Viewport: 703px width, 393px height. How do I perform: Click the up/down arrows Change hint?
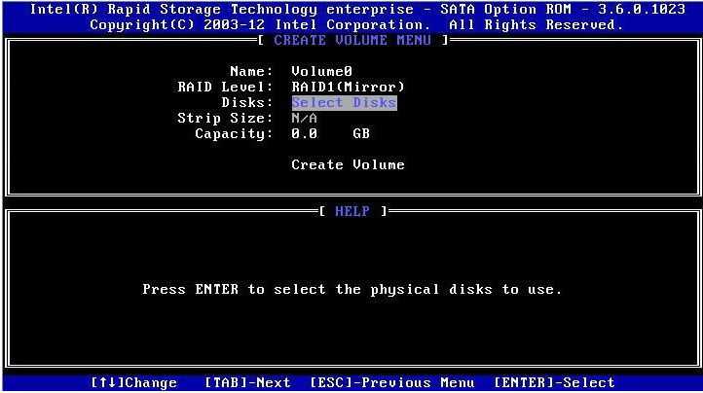coord(134,383)
